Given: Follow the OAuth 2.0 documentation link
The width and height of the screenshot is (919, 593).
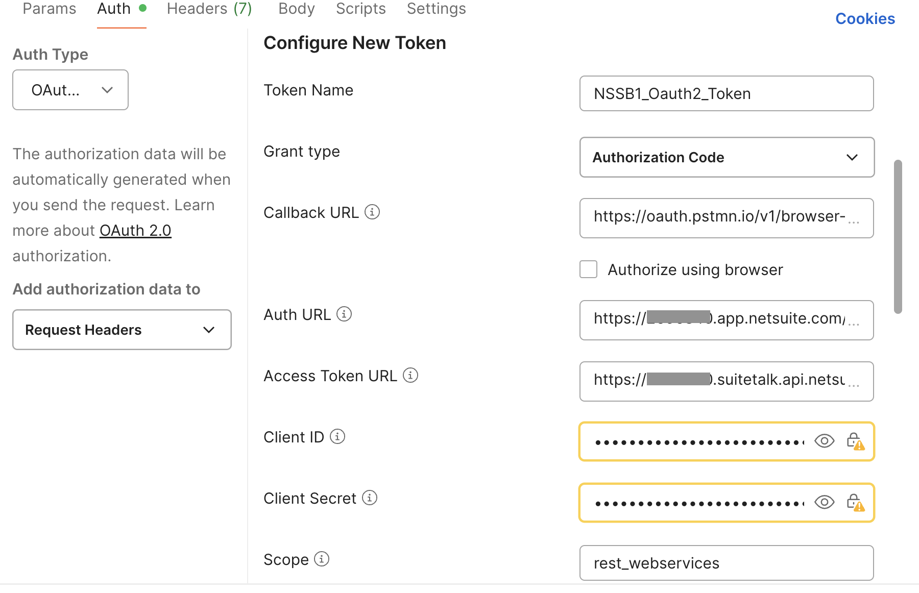Looking at the screenshot, I should click(135, 231).
